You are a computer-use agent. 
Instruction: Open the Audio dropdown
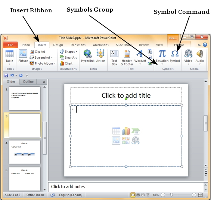pyautogui.click(x=199, y=64)
